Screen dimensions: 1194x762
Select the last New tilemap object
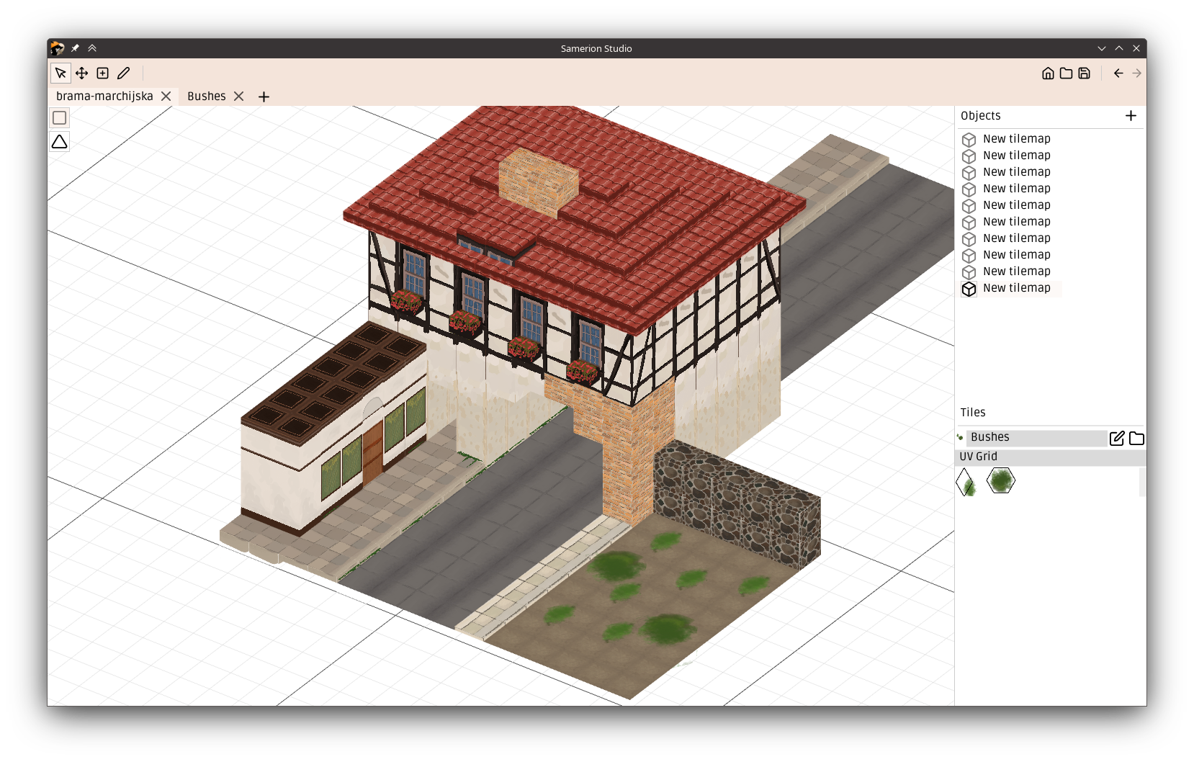pyautogui.click(x=1016, y=288)
